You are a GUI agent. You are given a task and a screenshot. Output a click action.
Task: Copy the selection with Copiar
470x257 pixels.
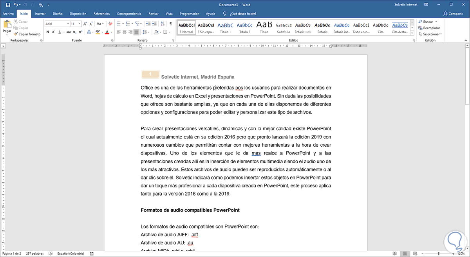(21, 28)
